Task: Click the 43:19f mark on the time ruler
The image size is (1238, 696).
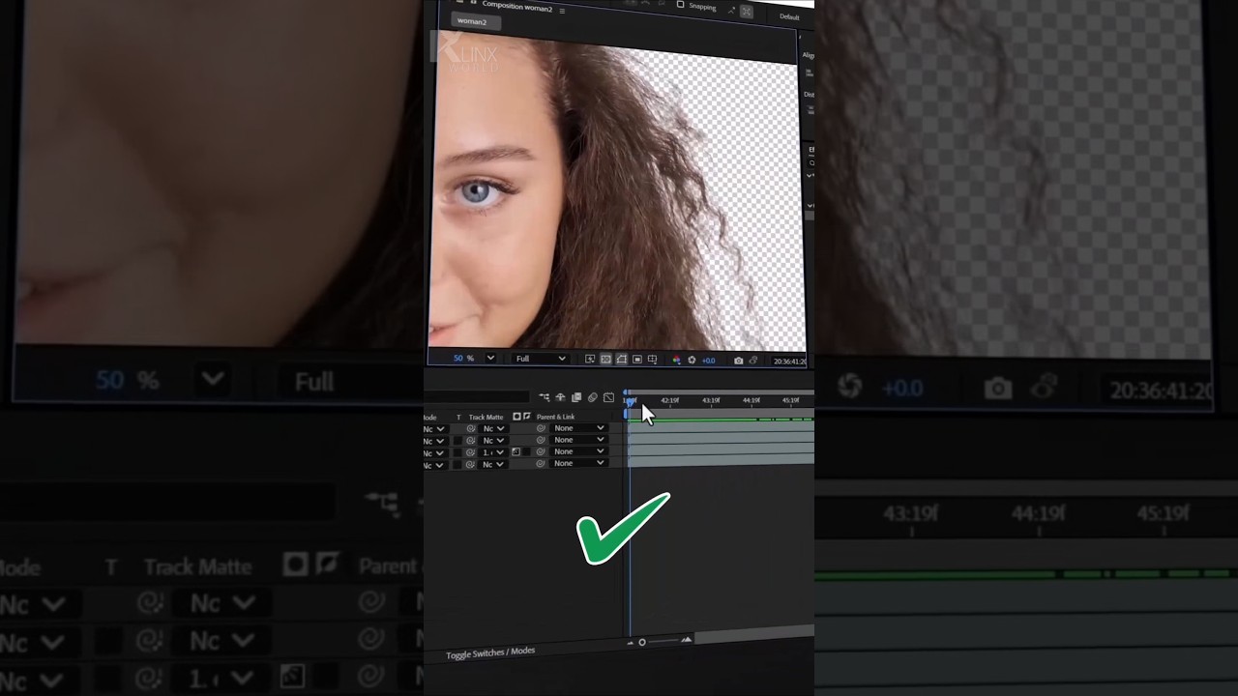Action: (x=711, y=400)
